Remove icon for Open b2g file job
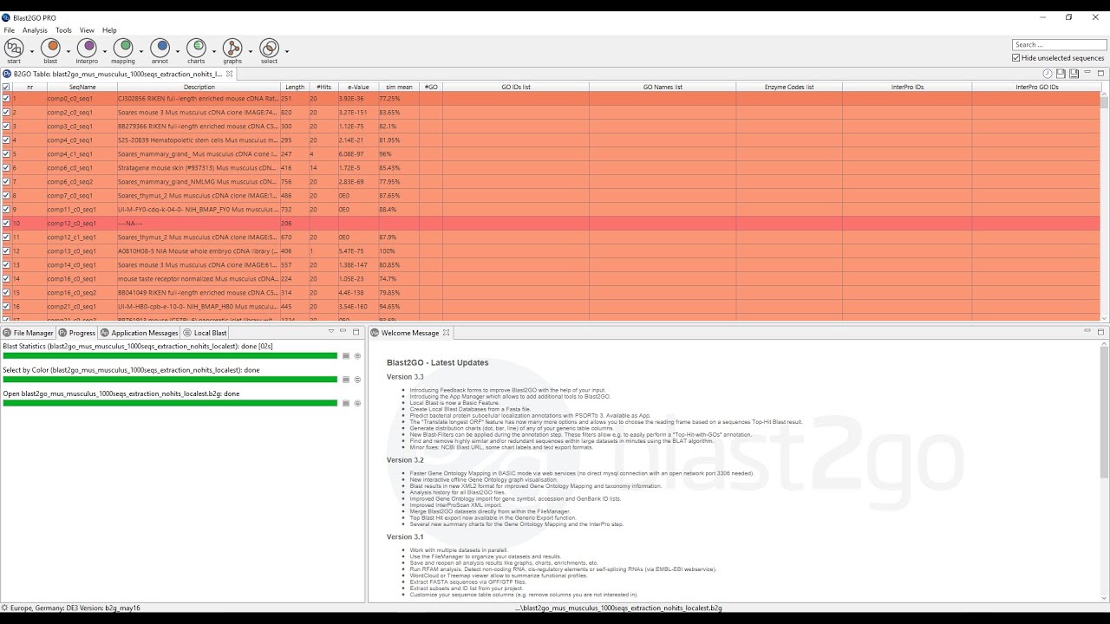 pos(357,403)
